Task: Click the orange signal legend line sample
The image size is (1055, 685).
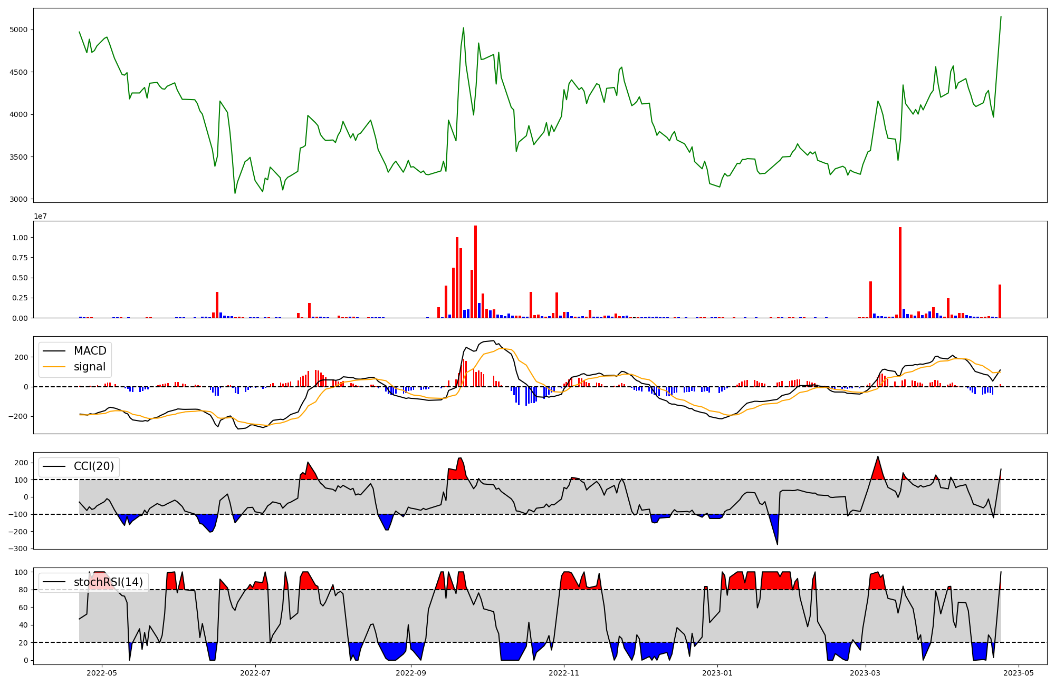Action: tap(54, 367)
